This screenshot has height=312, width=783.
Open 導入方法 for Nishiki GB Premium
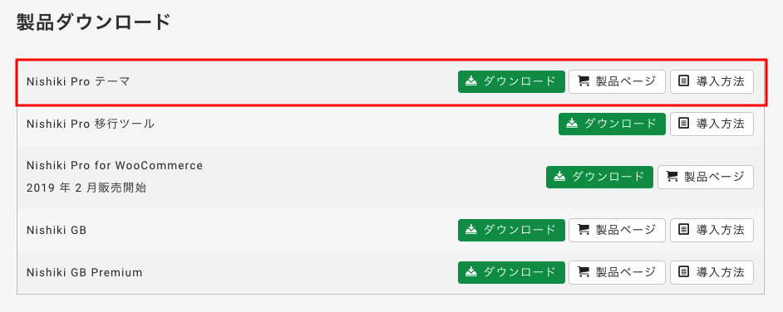coord(712,272)
